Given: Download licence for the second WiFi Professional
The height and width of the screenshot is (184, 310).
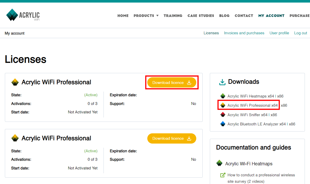Looking at the screenshot, I should [x=172, y=138].
